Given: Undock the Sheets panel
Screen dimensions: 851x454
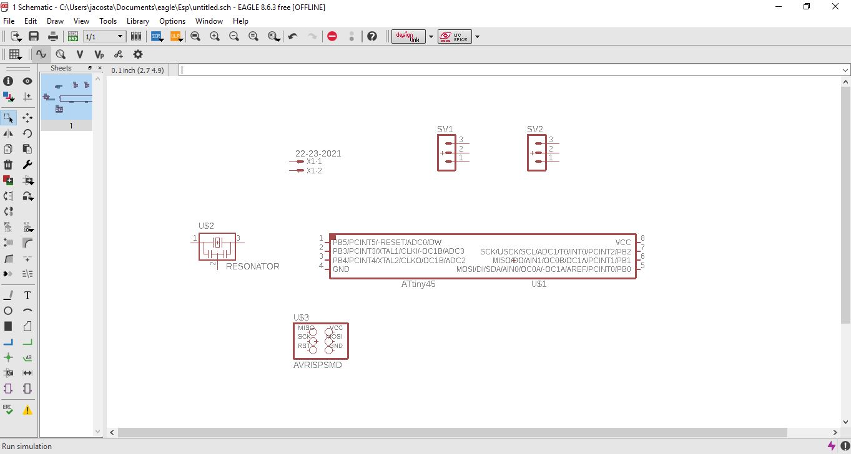Looking at the screenshot, I should coord(90,68).
